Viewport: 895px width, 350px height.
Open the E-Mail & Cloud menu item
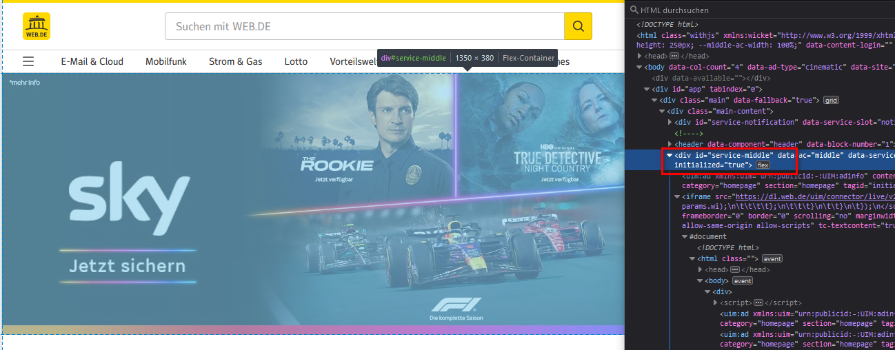point(92,61)
